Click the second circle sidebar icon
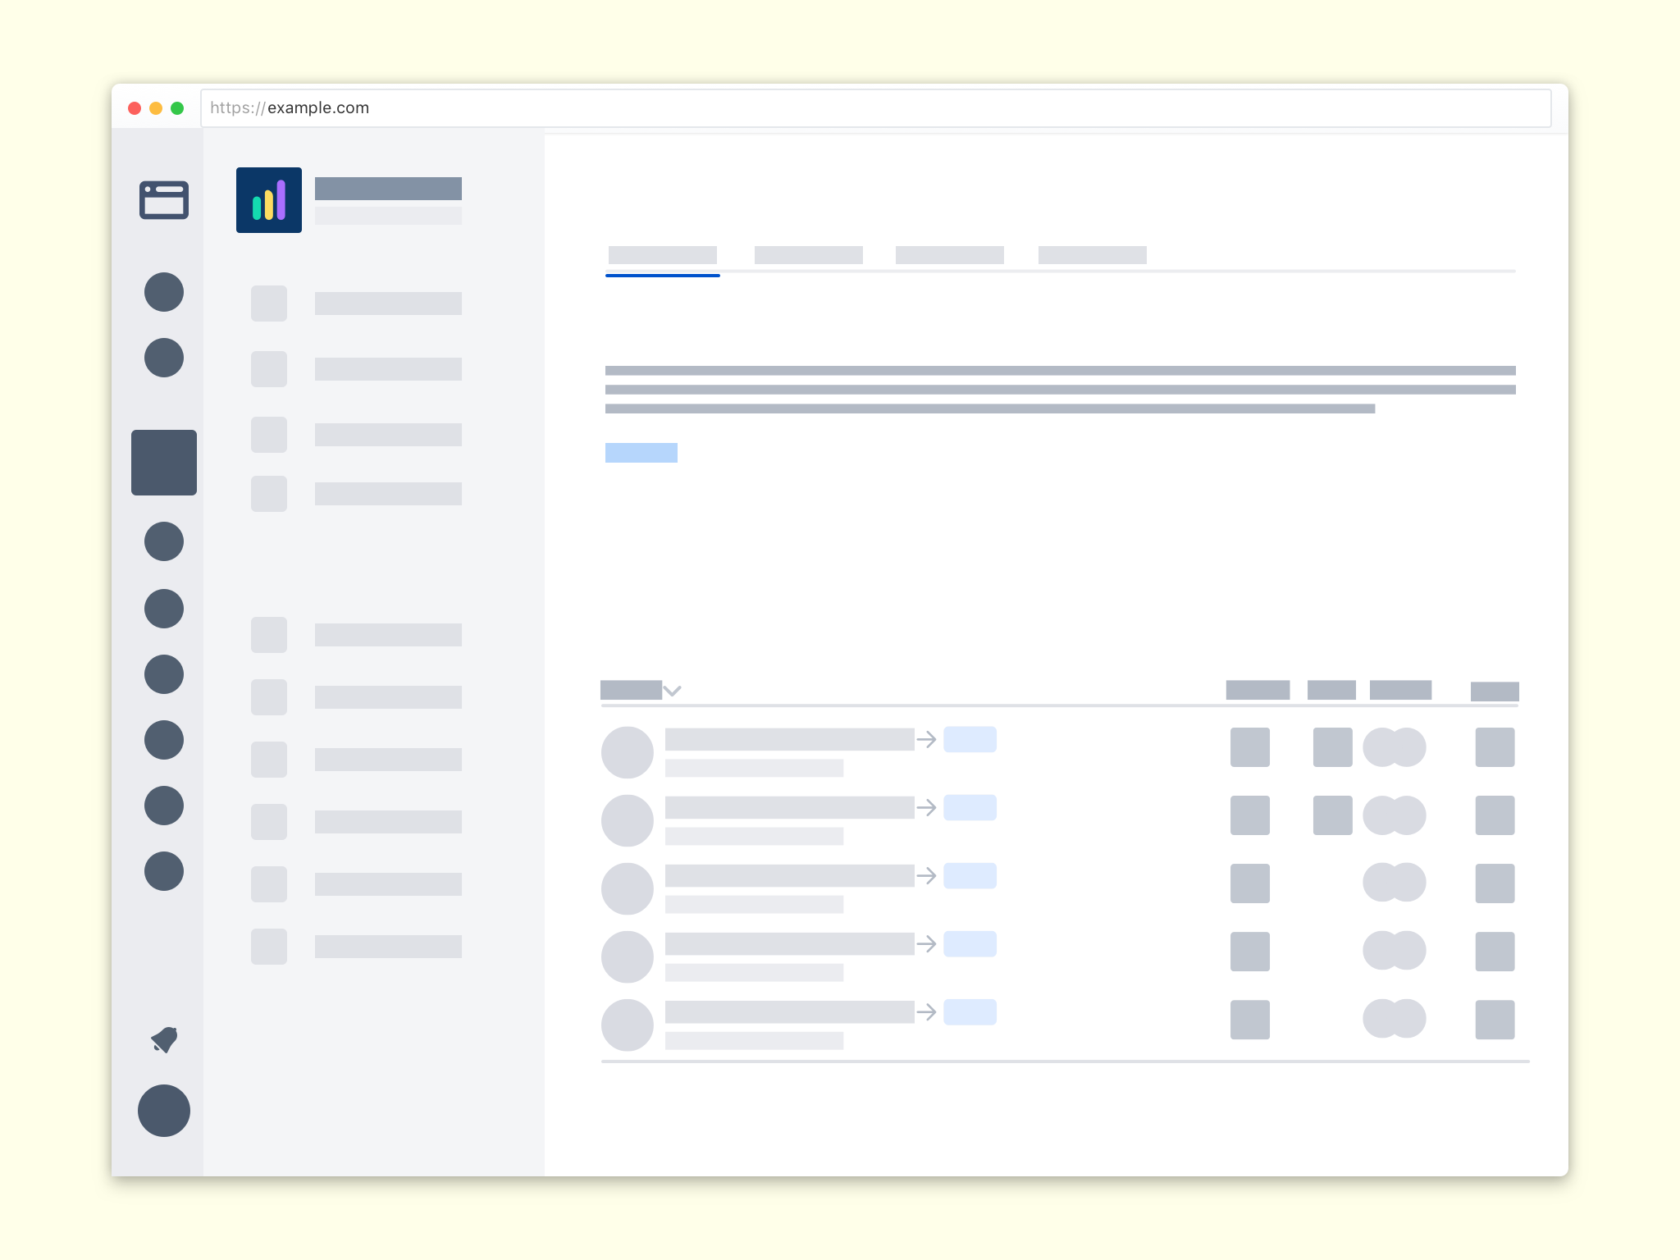Screen dimensions: 1680x1260 pos(166,358)
